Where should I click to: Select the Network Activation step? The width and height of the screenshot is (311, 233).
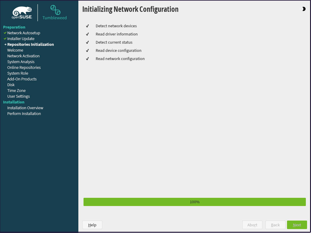(23, 56)
